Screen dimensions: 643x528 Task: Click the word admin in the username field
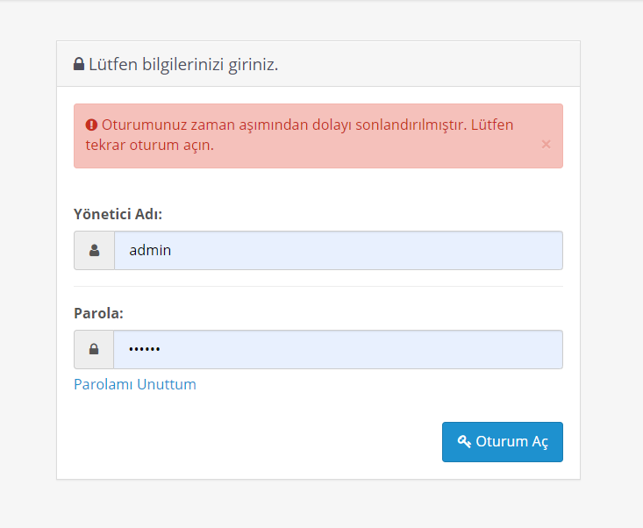(150, 250)
